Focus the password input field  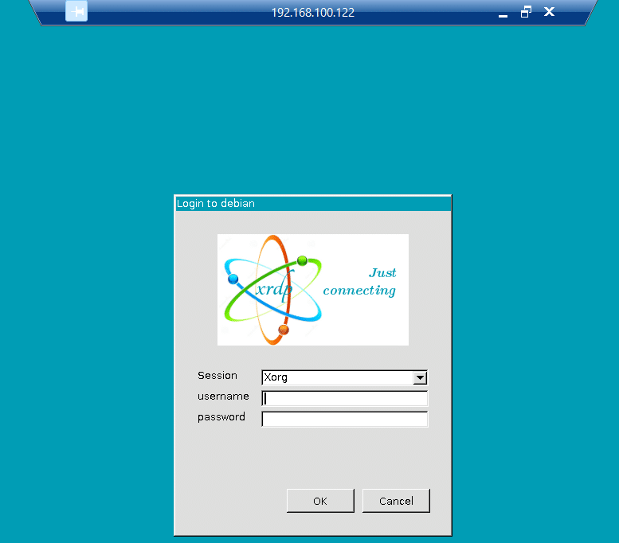click(344, 419)
